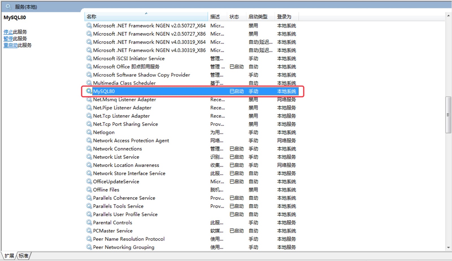Click the scroll down arrow of the list
Image resolution: width=452 pixels, height=261 pixels.
pos(448,248)
